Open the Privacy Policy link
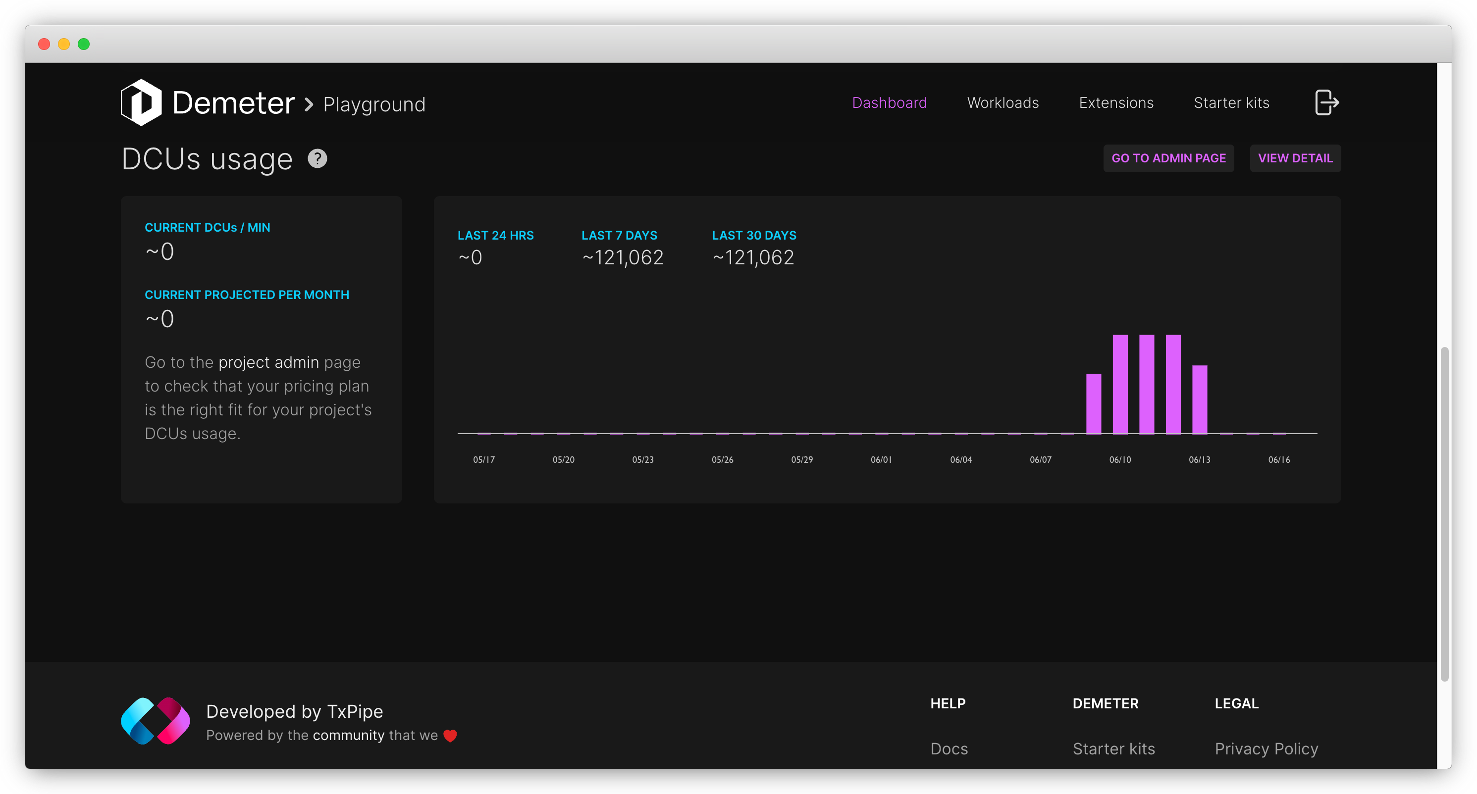The height and width of the screenshot is (794, 1477). click(1266, 749)
